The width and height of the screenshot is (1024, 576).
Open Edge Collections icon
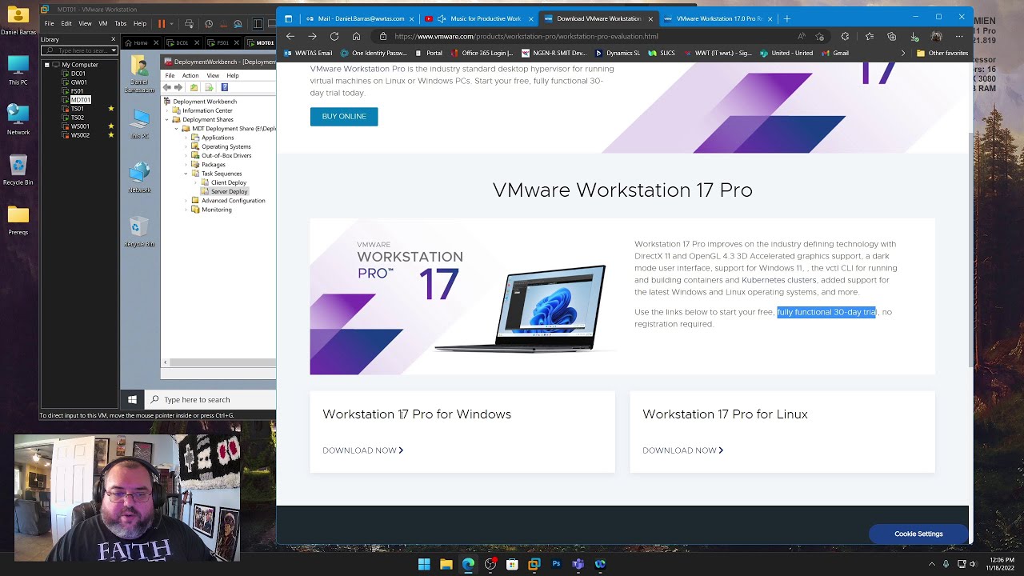pos(891,36)
